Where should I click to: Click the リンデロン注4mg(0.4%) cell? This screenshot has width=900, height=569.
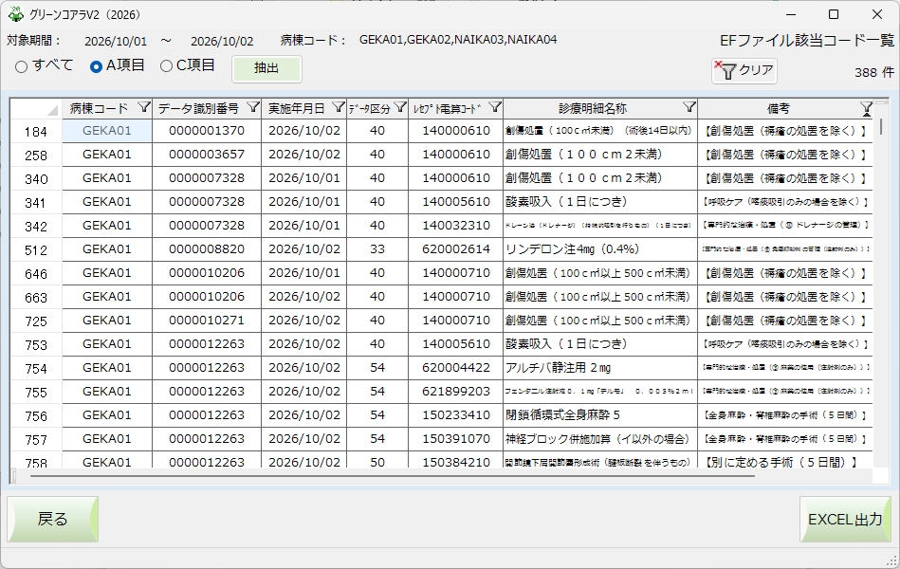[x=600, y=249]
